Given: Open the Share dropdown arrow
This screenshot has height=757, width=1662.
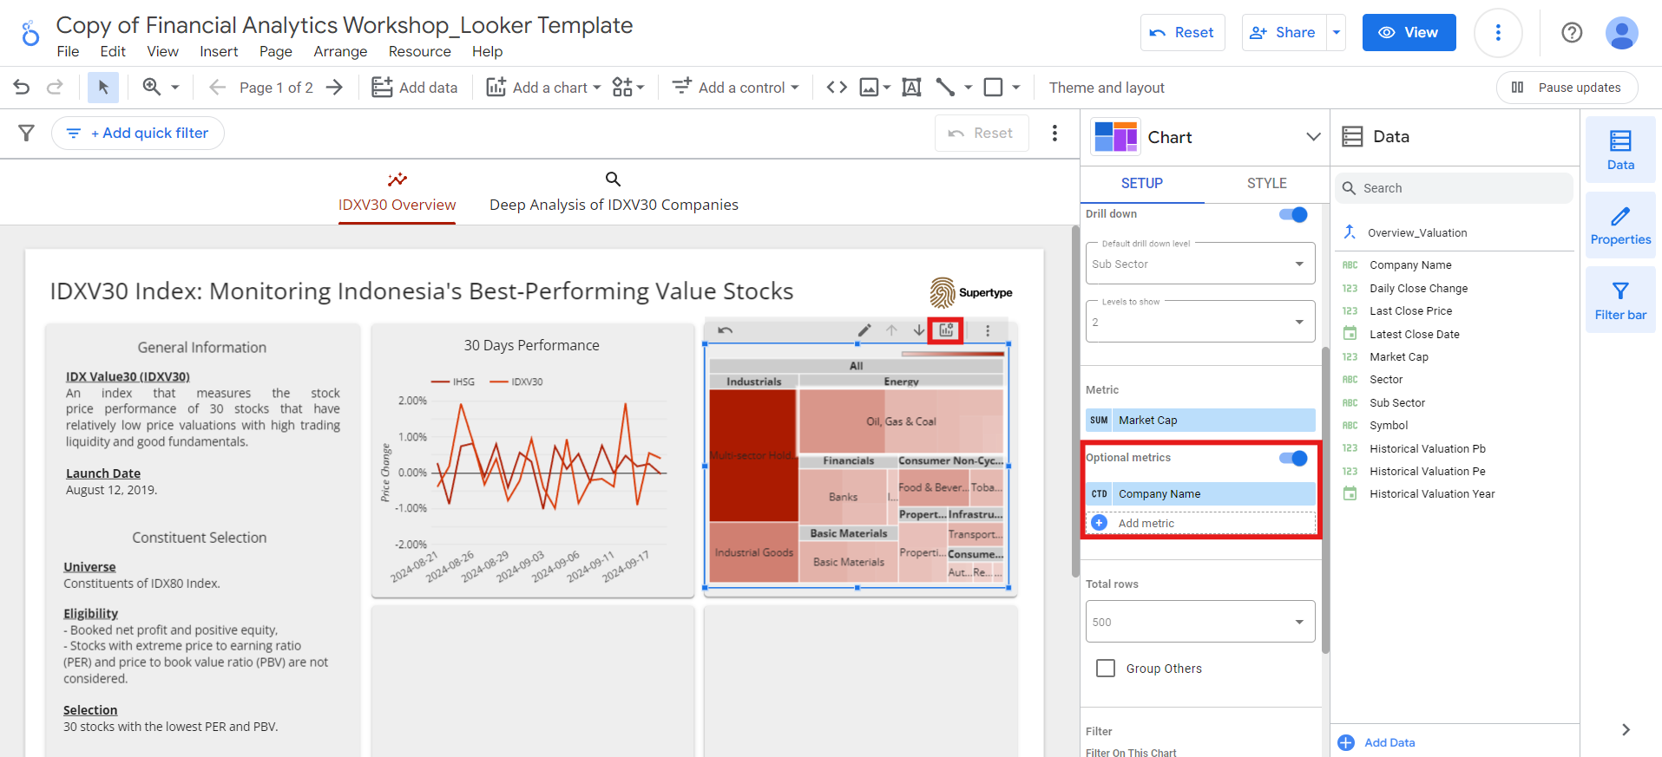Looking at the screenshot, I should tap(1337, 33).
